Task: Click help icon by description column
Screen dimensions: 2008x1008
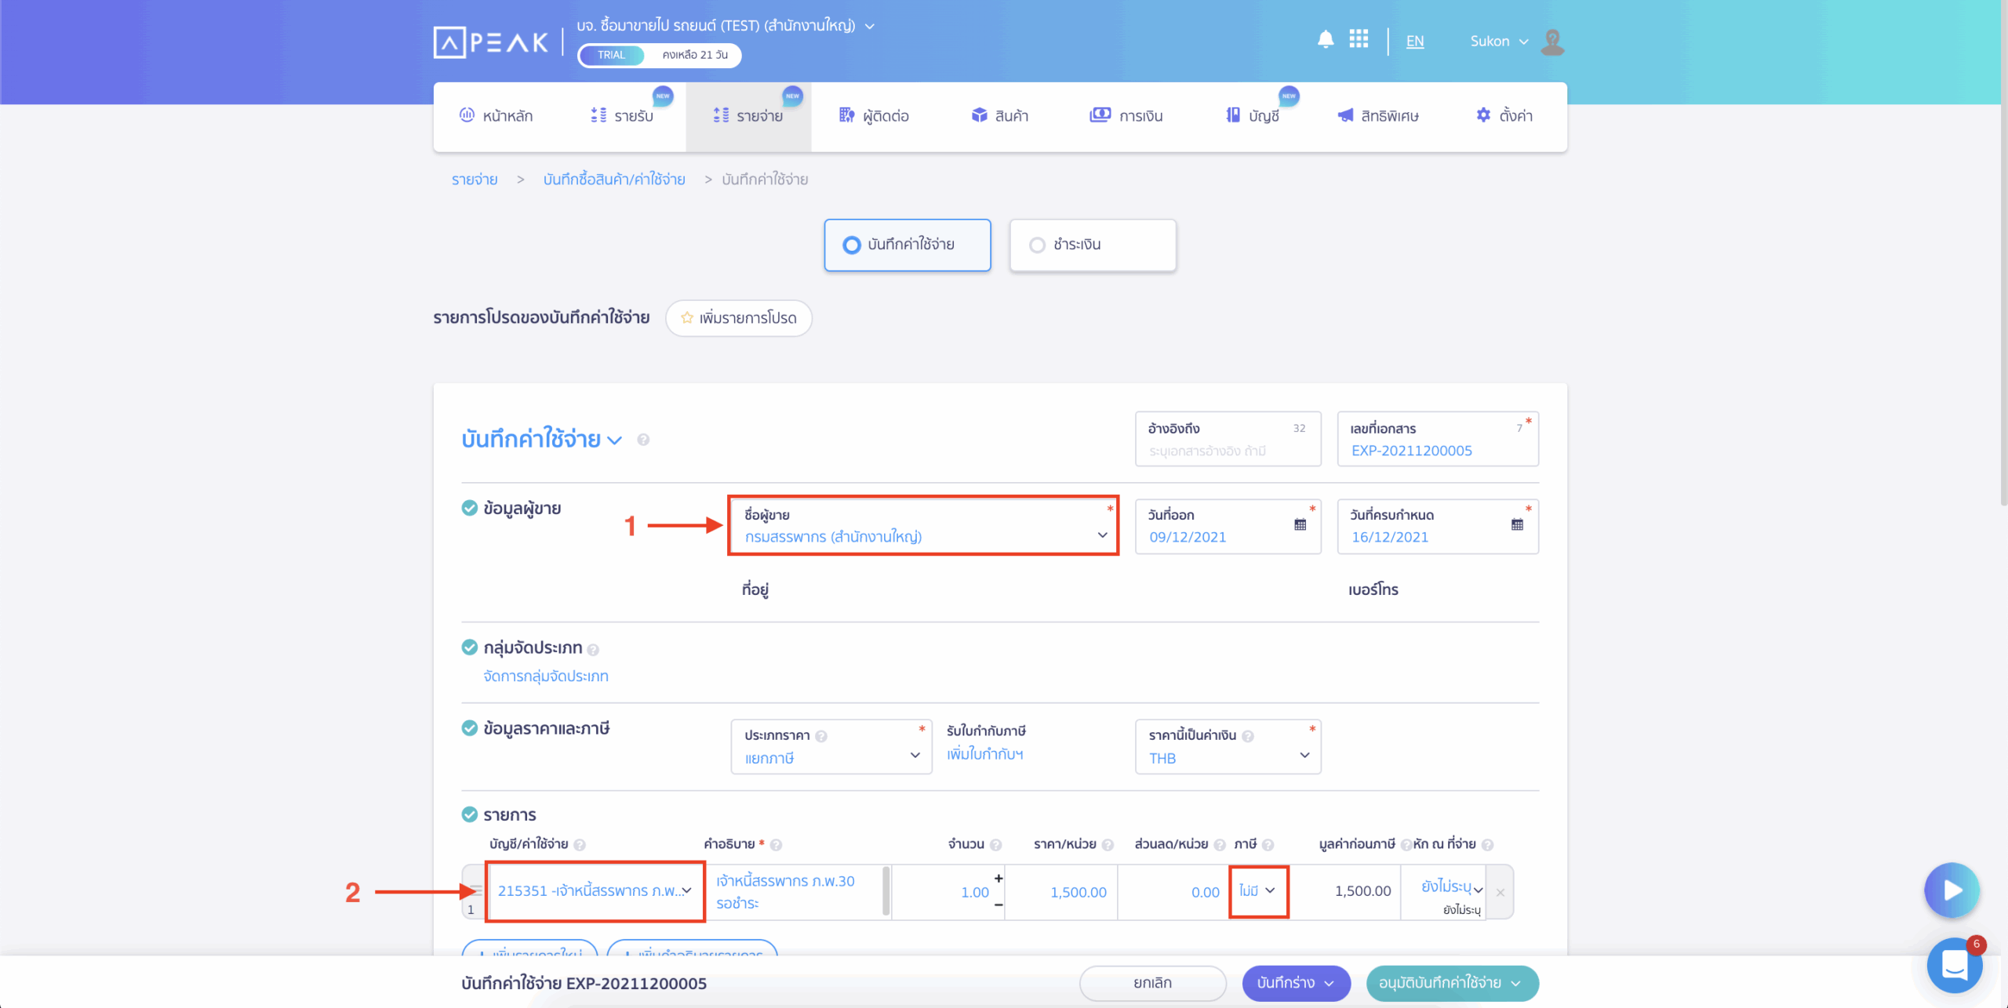Action: tap(776, 845)
